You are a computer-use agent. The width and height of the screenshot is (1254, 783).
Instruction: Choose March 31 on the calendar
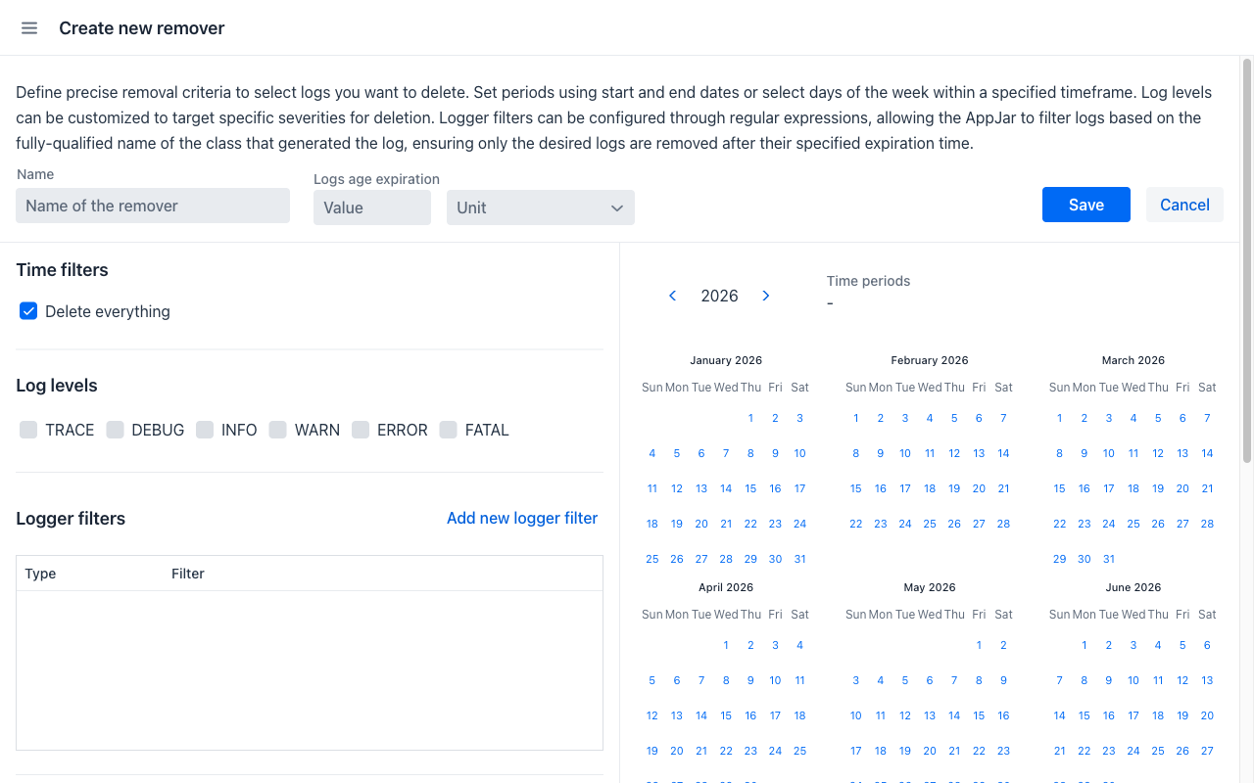(x=1109, y=559)
